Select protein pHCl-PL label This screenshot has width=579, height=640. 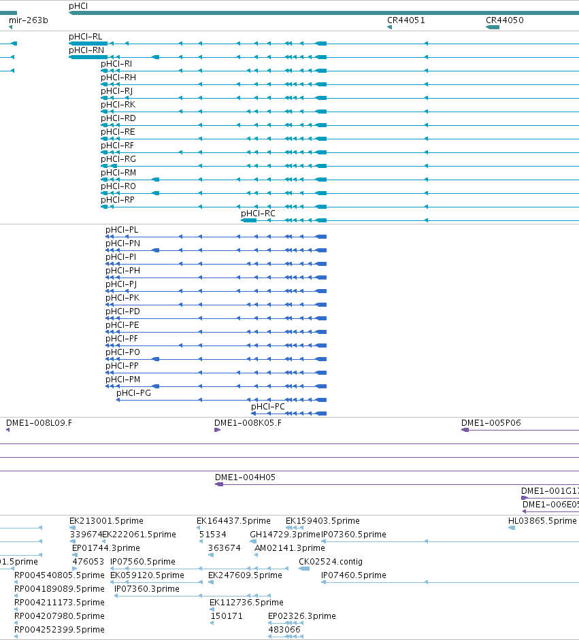(122, 230)
